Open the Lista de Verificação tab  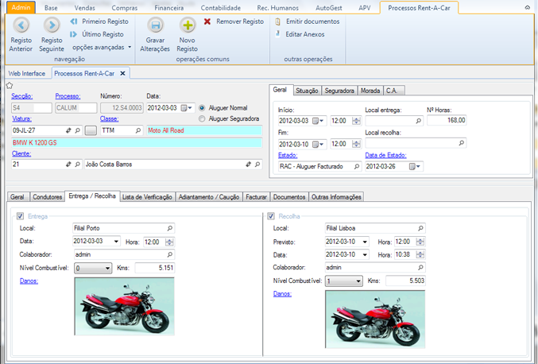coord(147,196)
